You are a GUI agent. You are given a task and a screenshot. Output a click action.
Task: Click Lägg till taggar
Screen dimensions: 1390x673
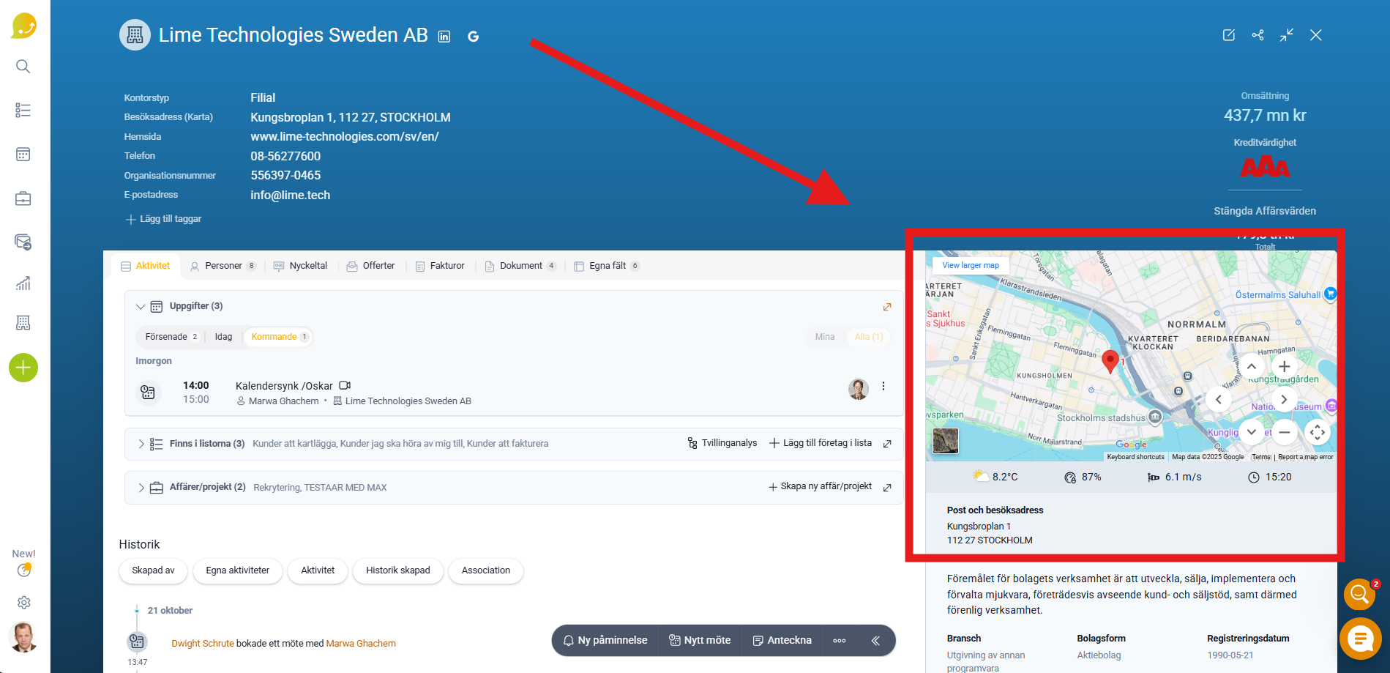[x=163, y=219]
